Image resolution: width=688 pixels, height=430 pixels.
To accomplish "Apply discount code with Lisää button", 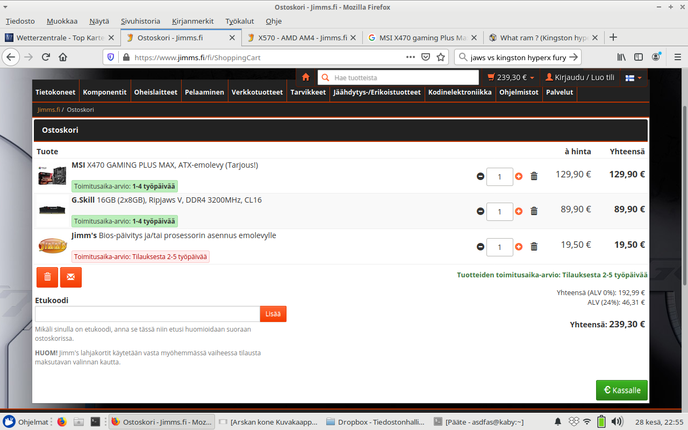I will (273, 314).
